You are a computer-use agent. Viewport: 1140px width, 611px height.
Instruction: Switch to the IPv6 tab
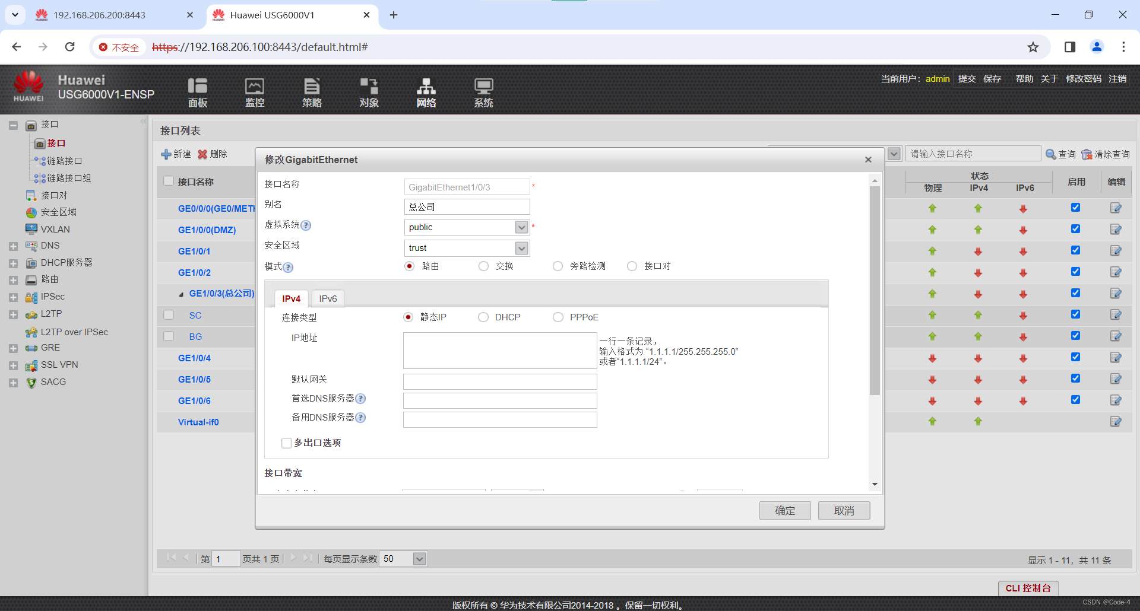pos(328,298)
